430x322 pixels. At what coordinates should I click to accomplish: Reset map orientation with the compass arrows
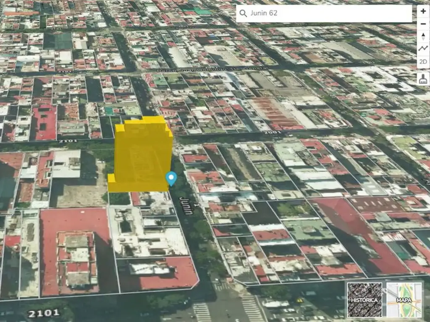[423, 36]
